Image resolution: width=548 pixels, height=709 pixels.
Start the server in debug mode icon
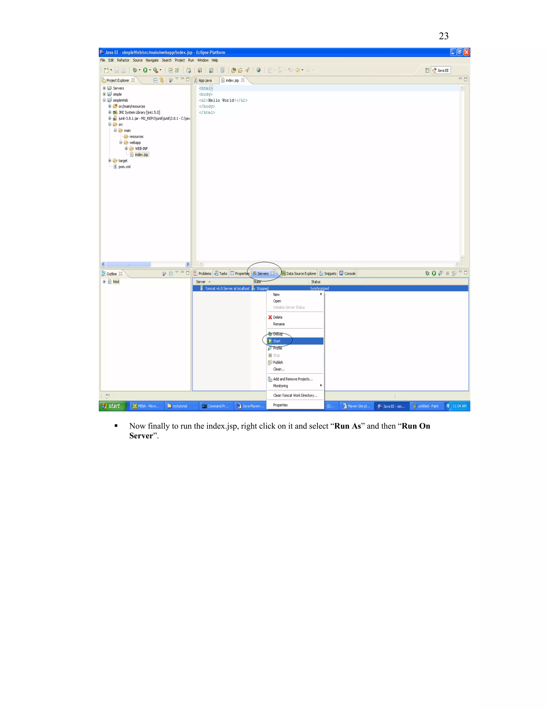427,273
